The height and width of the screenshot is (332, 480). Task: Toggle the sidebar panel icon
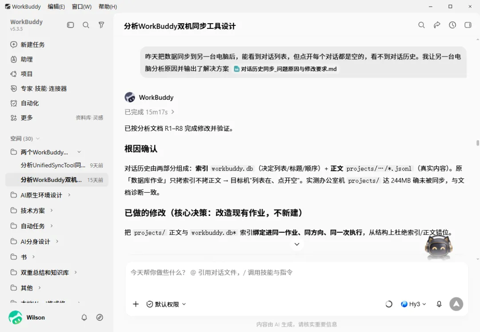(70, 25)
